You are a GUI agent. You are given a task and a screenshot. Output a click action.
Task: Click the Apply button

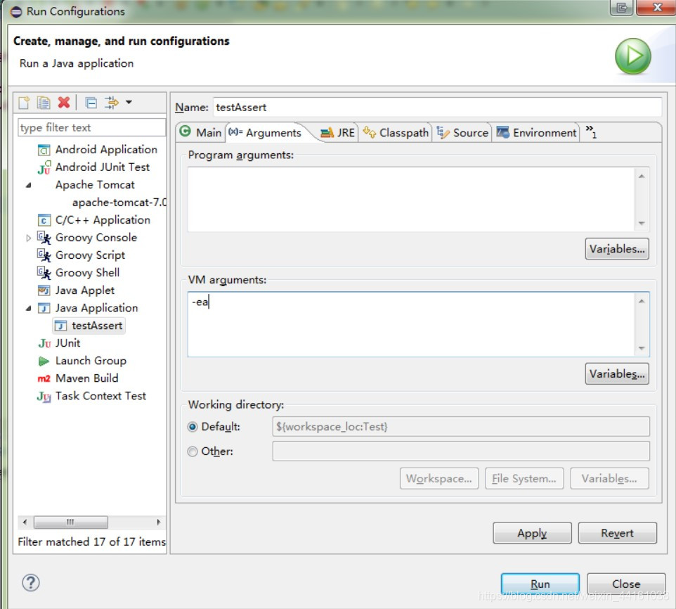(x=532, y=533)
